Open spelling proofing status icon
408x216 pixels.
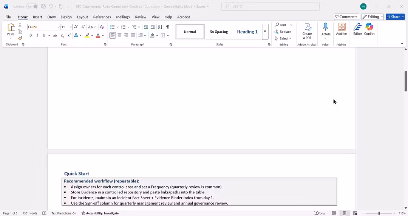pyautogui.click(x=44, y=213)
